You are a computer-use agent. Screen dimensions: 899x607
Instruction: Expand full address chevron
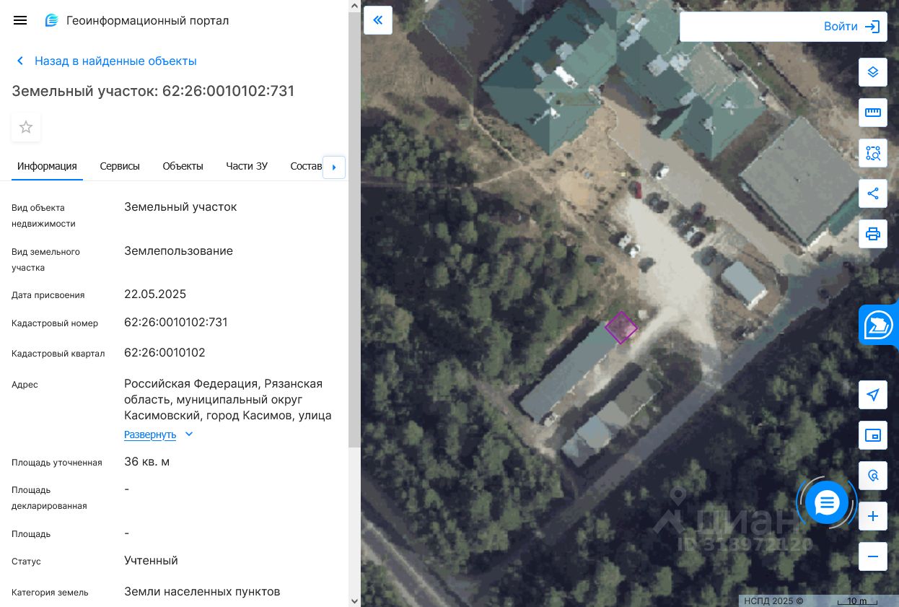click(189, 434)
